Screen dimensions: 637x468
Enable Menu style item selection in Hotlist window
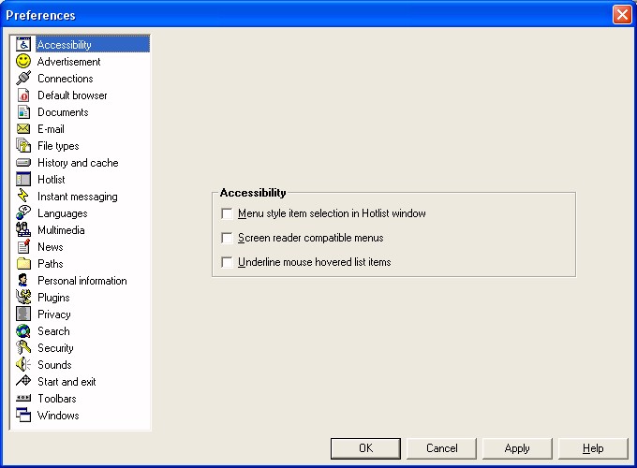tap(227, 213)
